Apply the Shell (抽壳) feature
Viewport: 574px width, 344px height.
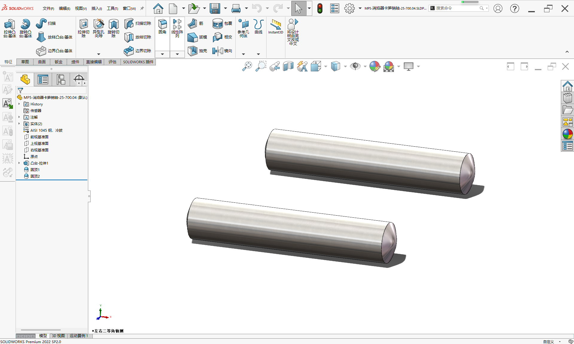click(197, 51)
